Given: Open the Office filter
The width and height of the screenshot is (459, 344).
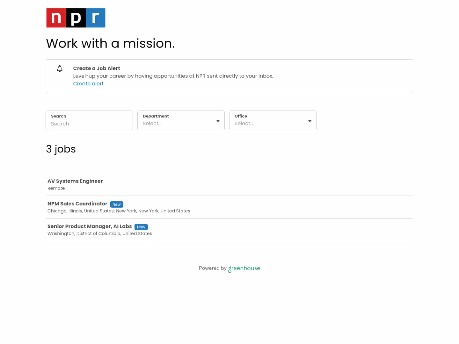Looking at the screenshot, I should (273, 120).
